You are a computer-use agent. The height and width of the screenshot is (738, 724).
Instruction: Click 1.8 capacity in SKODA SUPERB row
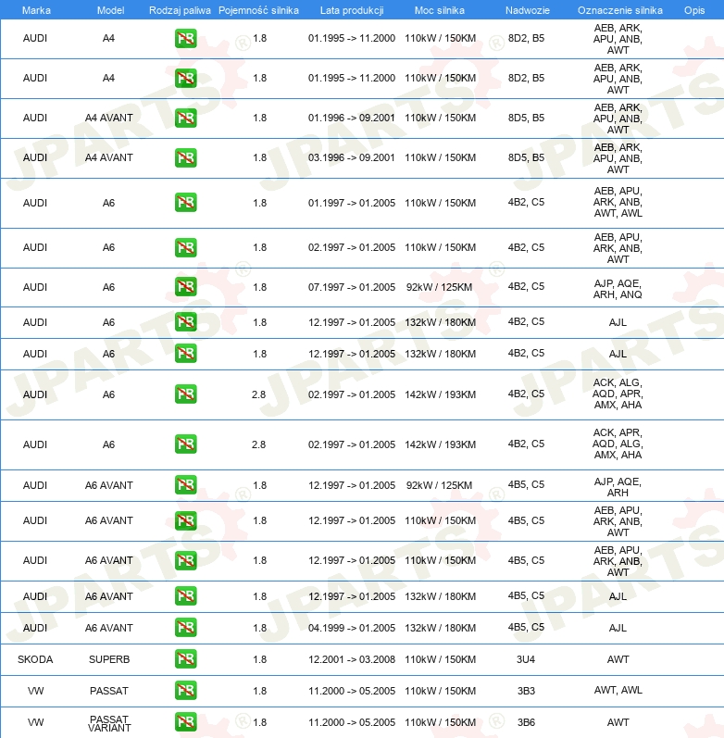click(x=260, y=659)
